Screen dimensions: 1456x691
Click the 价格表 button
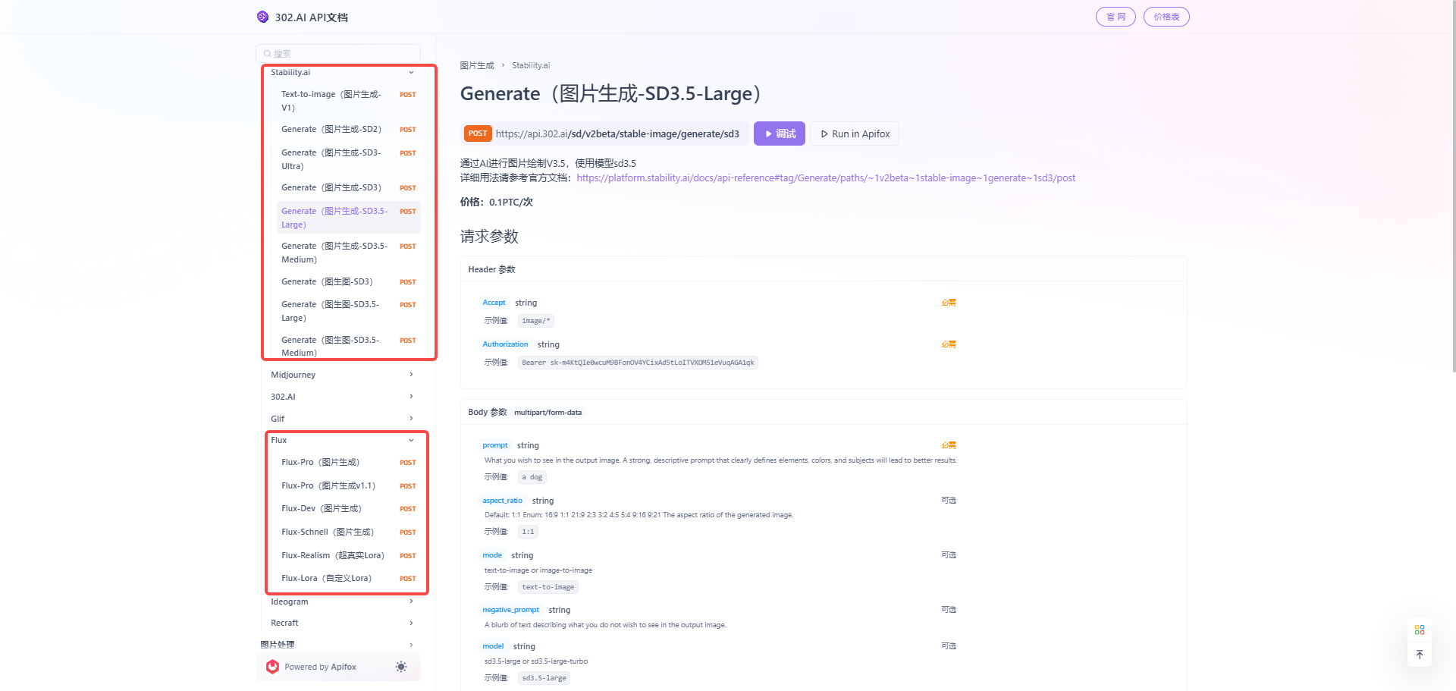1166,17
